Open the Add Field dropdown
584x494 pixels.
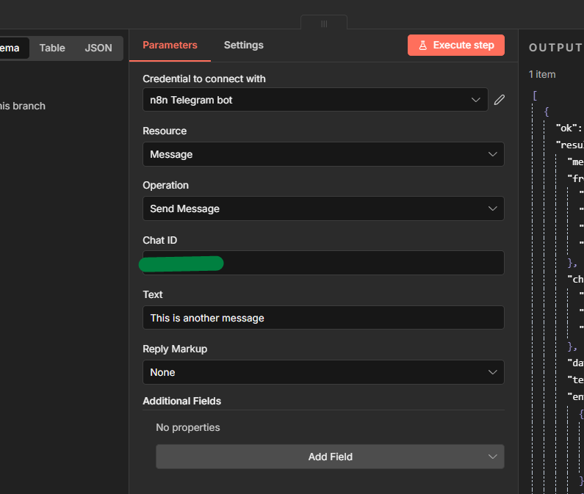point(330,457)
